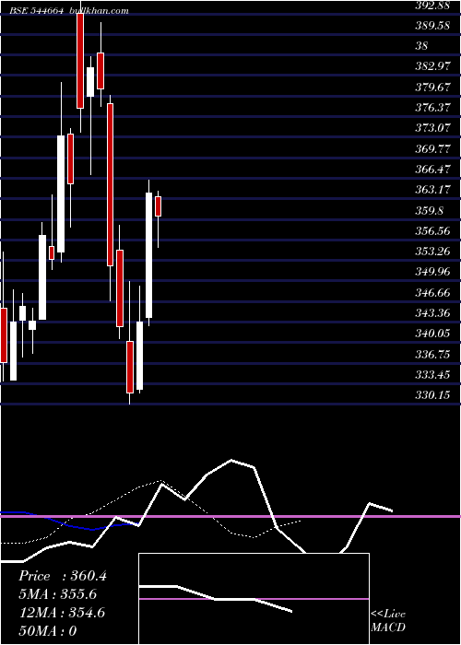Select the 363.17 price axis label
Screen dimensions: 461x645
[x=432, y=190]
